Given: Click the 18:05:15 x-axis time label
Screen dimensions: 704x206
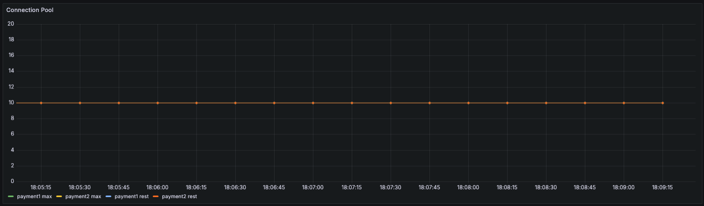Looking at the screenshot, I should (41, 187).
